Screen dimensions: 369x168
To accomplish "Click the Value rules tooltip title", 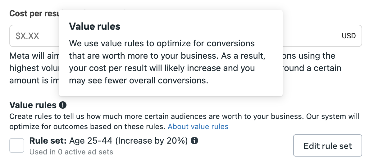I will [x=95, y=26].
